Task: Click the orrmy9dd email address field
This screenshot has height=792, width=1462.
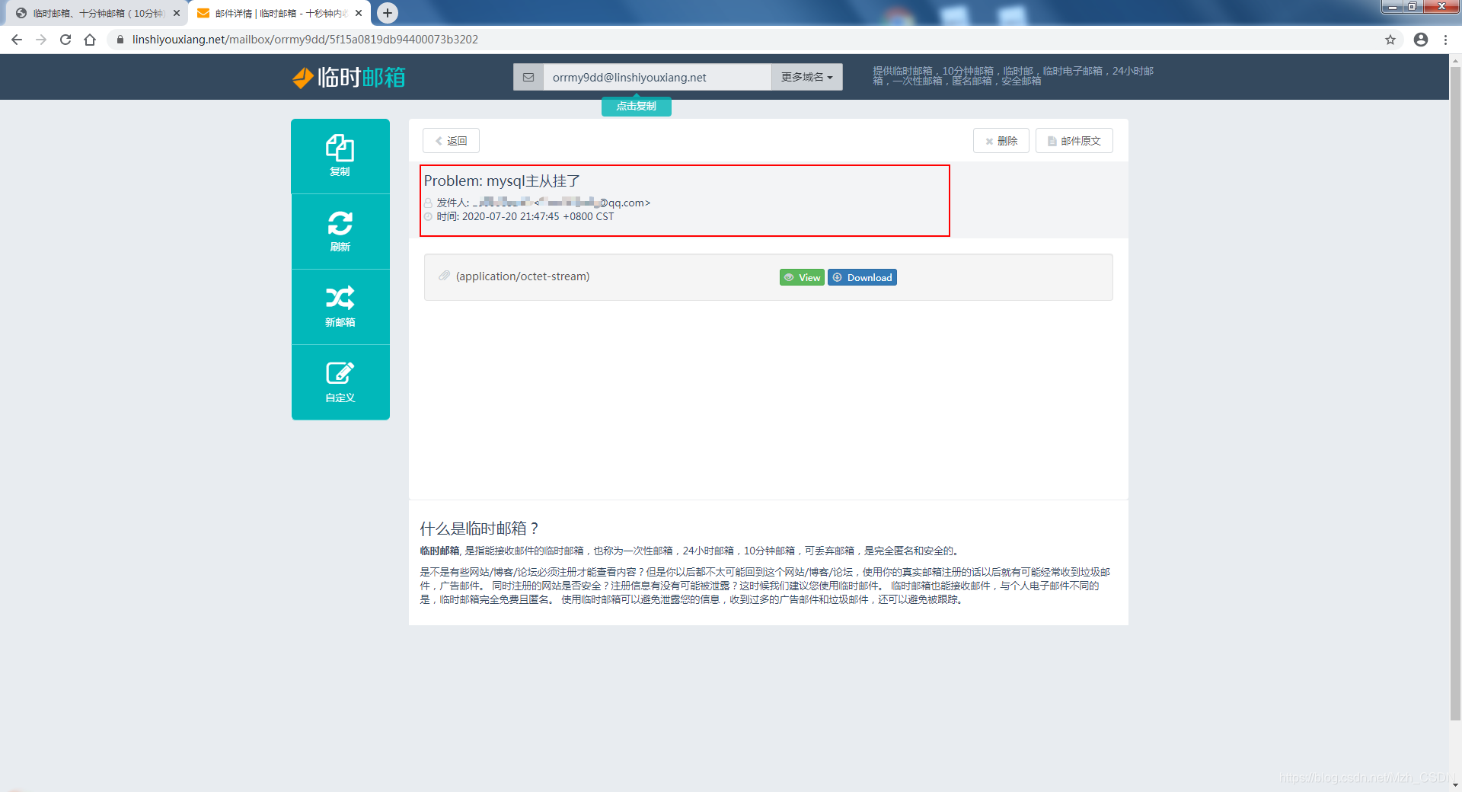Action: click(x=657, y=77)
